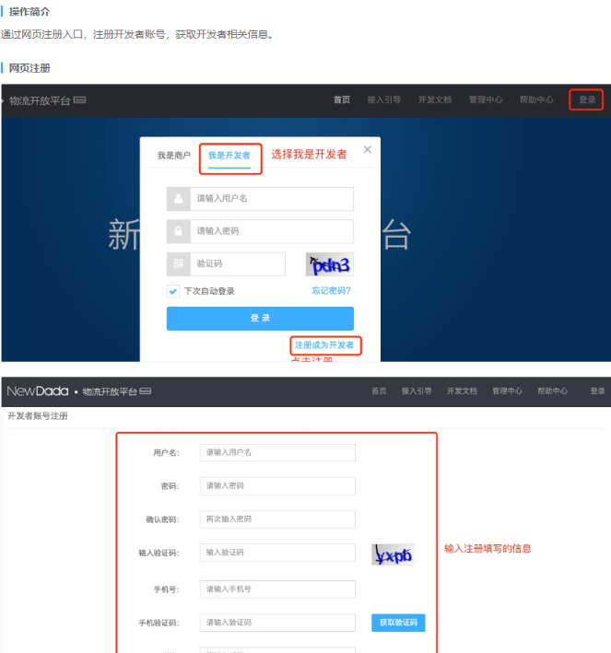
Task: Refresh the login captcha image
Action: pyautogui.click(x=329, y=265)
